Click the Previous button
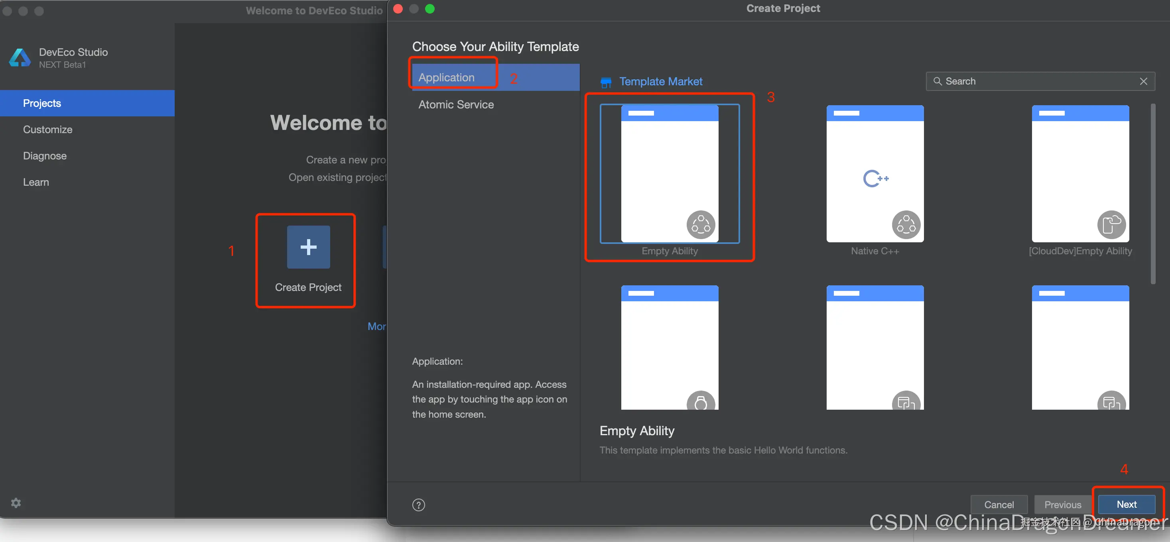Viewport: 1170px width, 542px height. click(1062, 504)
